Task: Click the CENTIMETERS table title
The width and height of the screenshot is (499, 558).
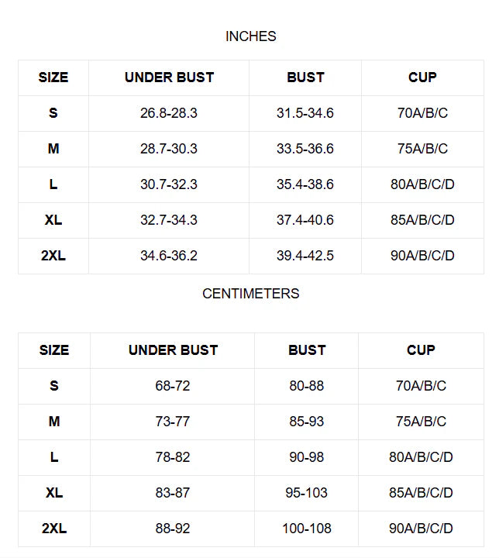Action: 250,294
